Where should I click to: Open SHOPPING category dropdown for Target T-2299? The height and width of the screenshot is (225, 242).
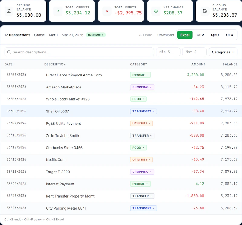click(x=142, y=172)
